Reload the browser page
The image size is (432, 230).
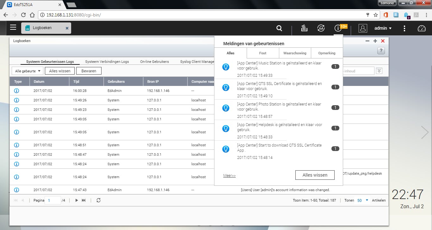(x=23, y=15)
